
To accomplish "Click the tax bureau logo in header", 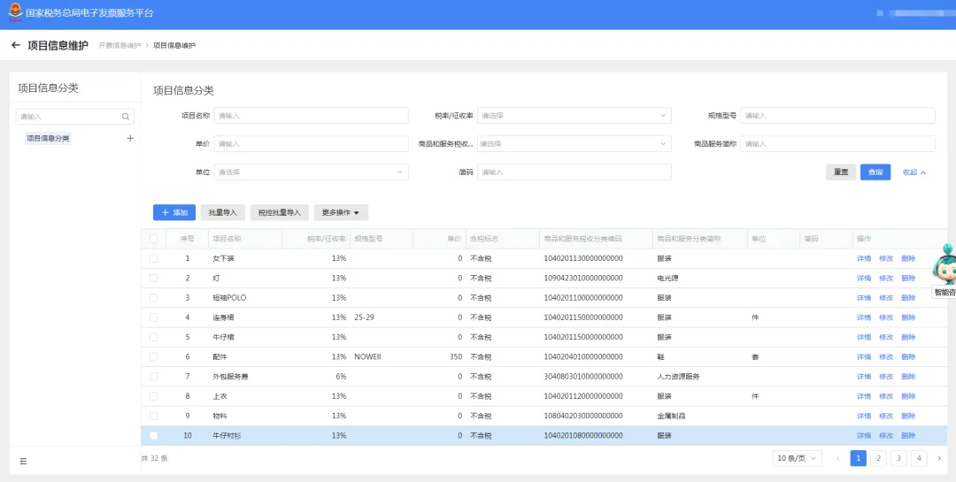I will (15, 12).
